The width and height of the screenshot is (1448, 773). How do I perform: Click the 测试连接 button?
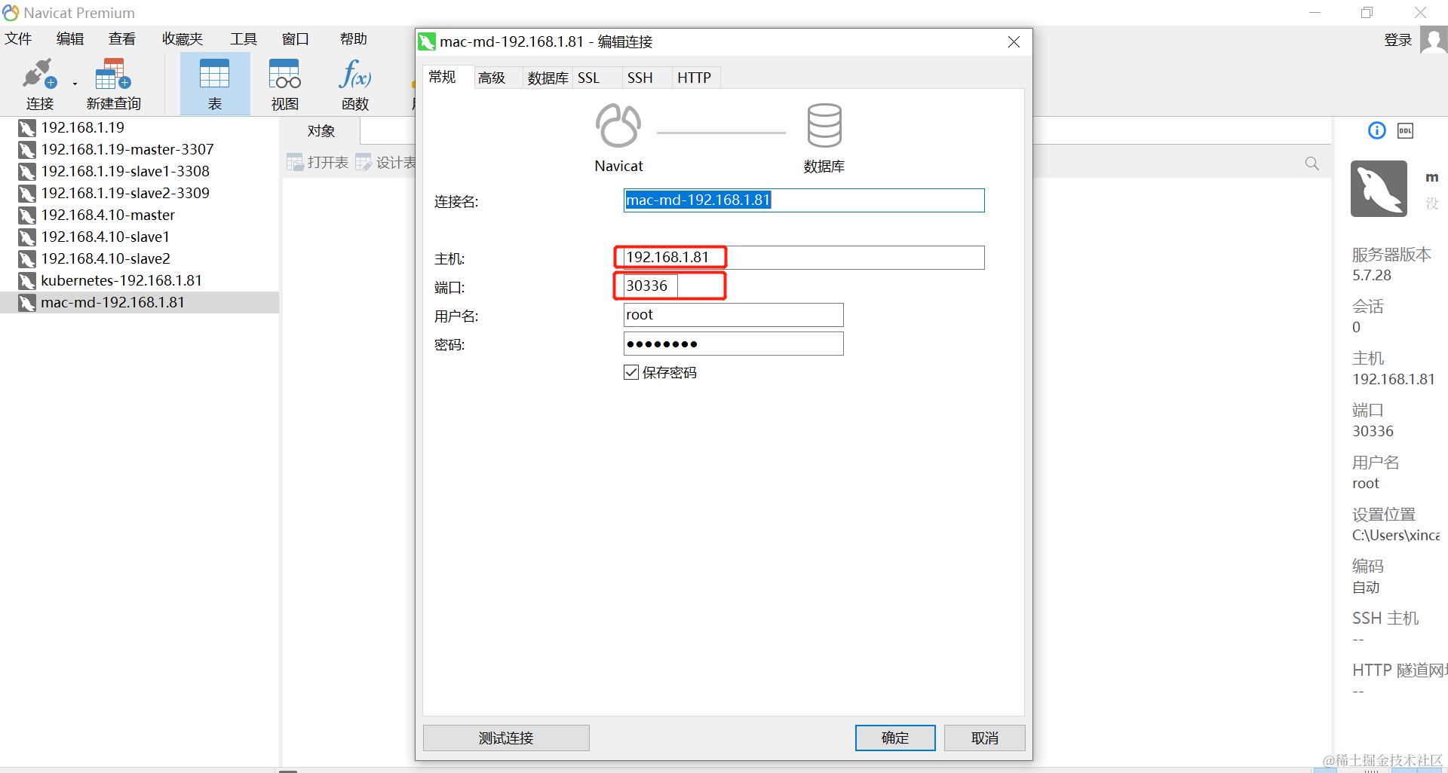coord(506,738)
